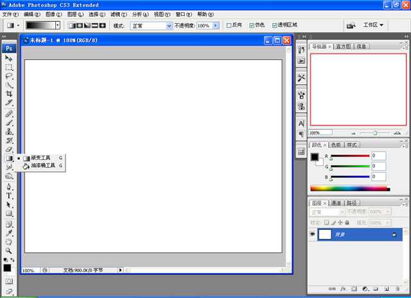Enable the 反向 checkbox
This screenshot has height=298, width=411.
coord(229,26)
